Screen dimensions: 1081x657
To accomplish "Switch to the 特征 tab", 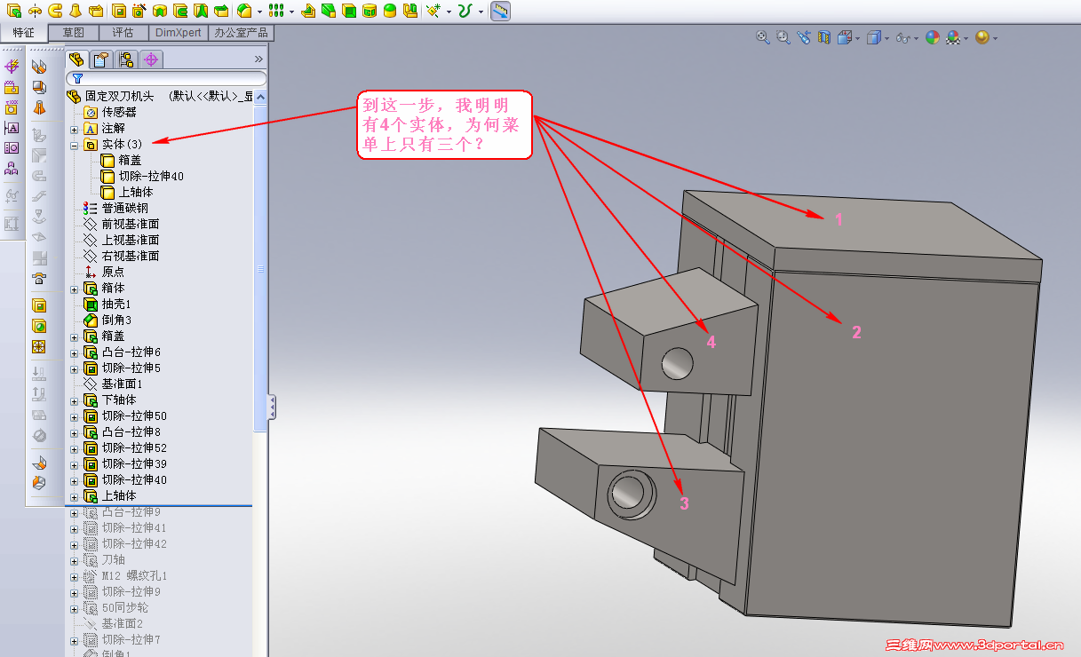I will tap(24, 33).
